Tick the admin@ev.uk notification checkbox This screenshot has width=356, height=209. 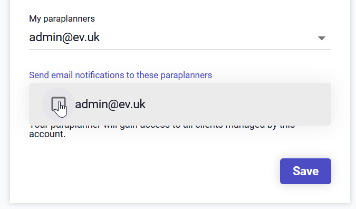pos(59,104)
